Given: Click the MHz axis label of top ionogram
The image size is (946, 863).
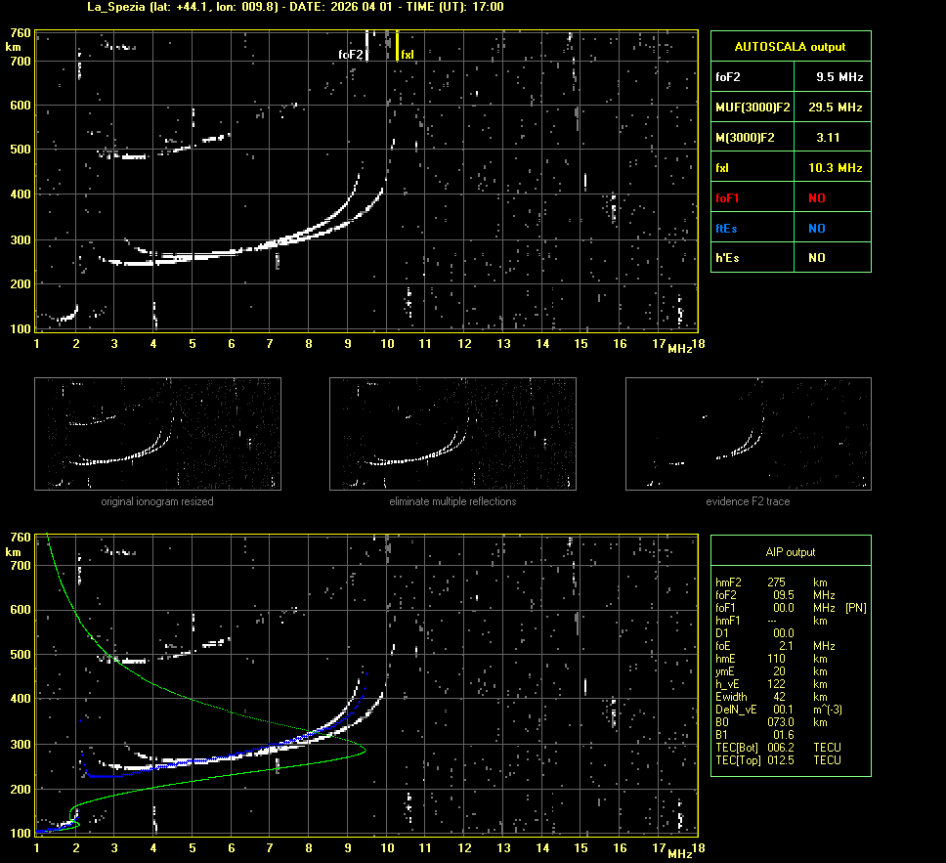Looking at the screenshot, I should (679, 348).
